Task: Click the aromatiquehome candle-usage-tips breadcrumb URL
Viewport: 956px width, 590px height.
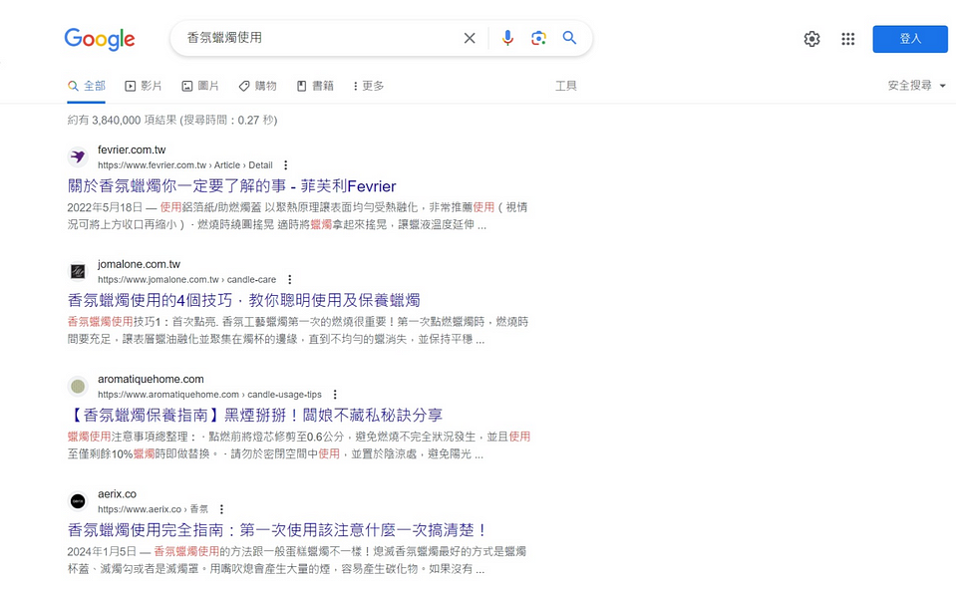Action: 209,395
